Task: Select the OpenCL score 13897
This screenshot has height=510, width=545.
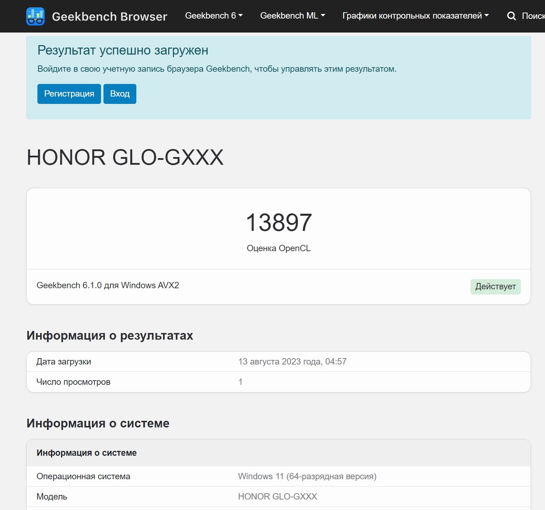Action: [x=279, y=222]
